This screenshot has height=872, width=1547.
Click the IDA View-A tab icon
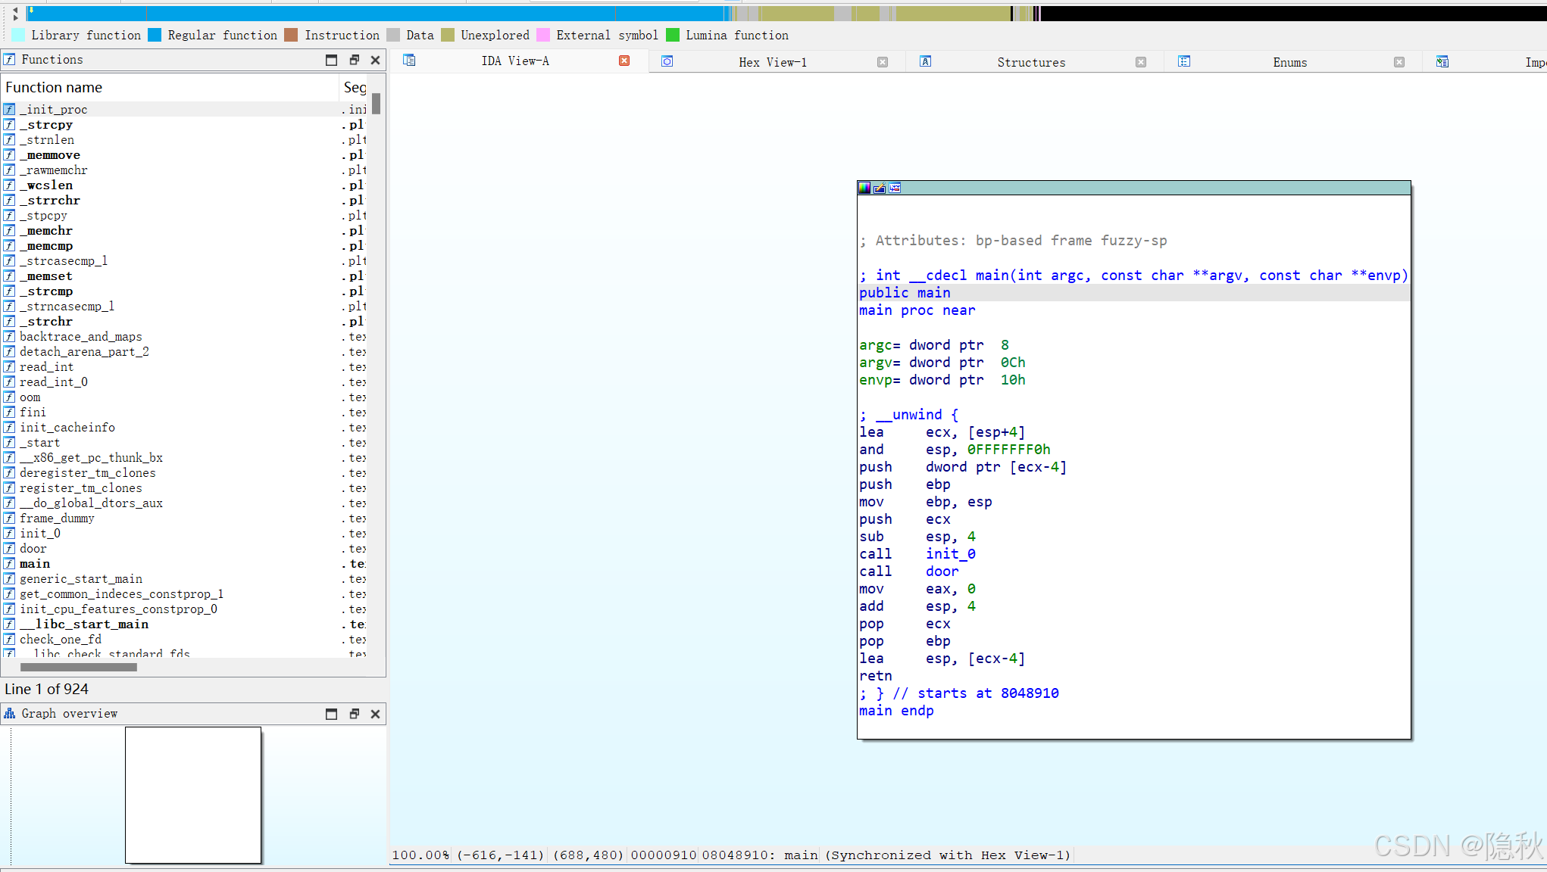[409, 61]
